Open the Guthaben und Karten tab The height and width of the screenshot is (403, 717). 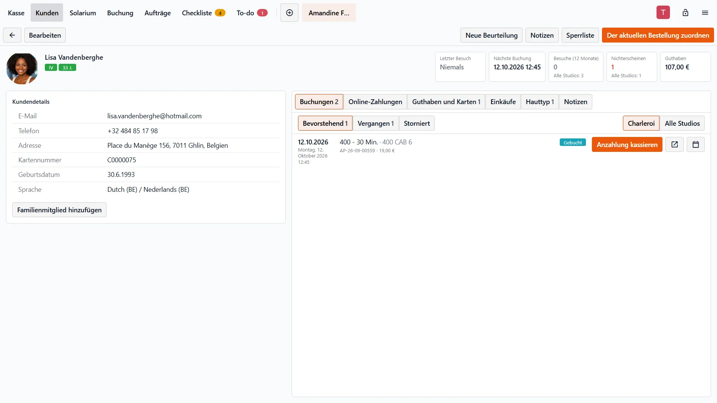(446, 101)
